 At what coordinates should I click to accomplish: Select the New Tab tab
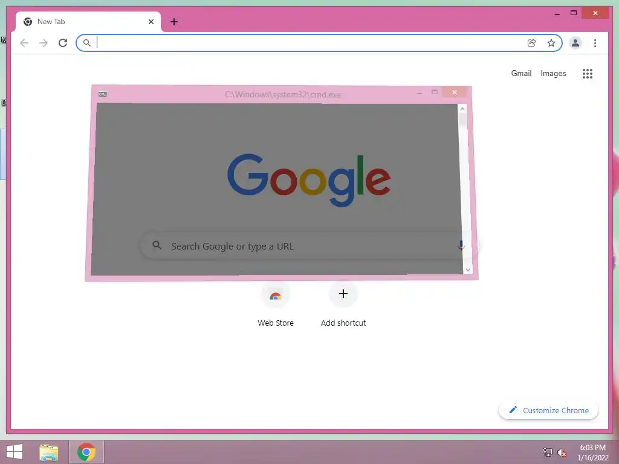(x=88, y=22)
